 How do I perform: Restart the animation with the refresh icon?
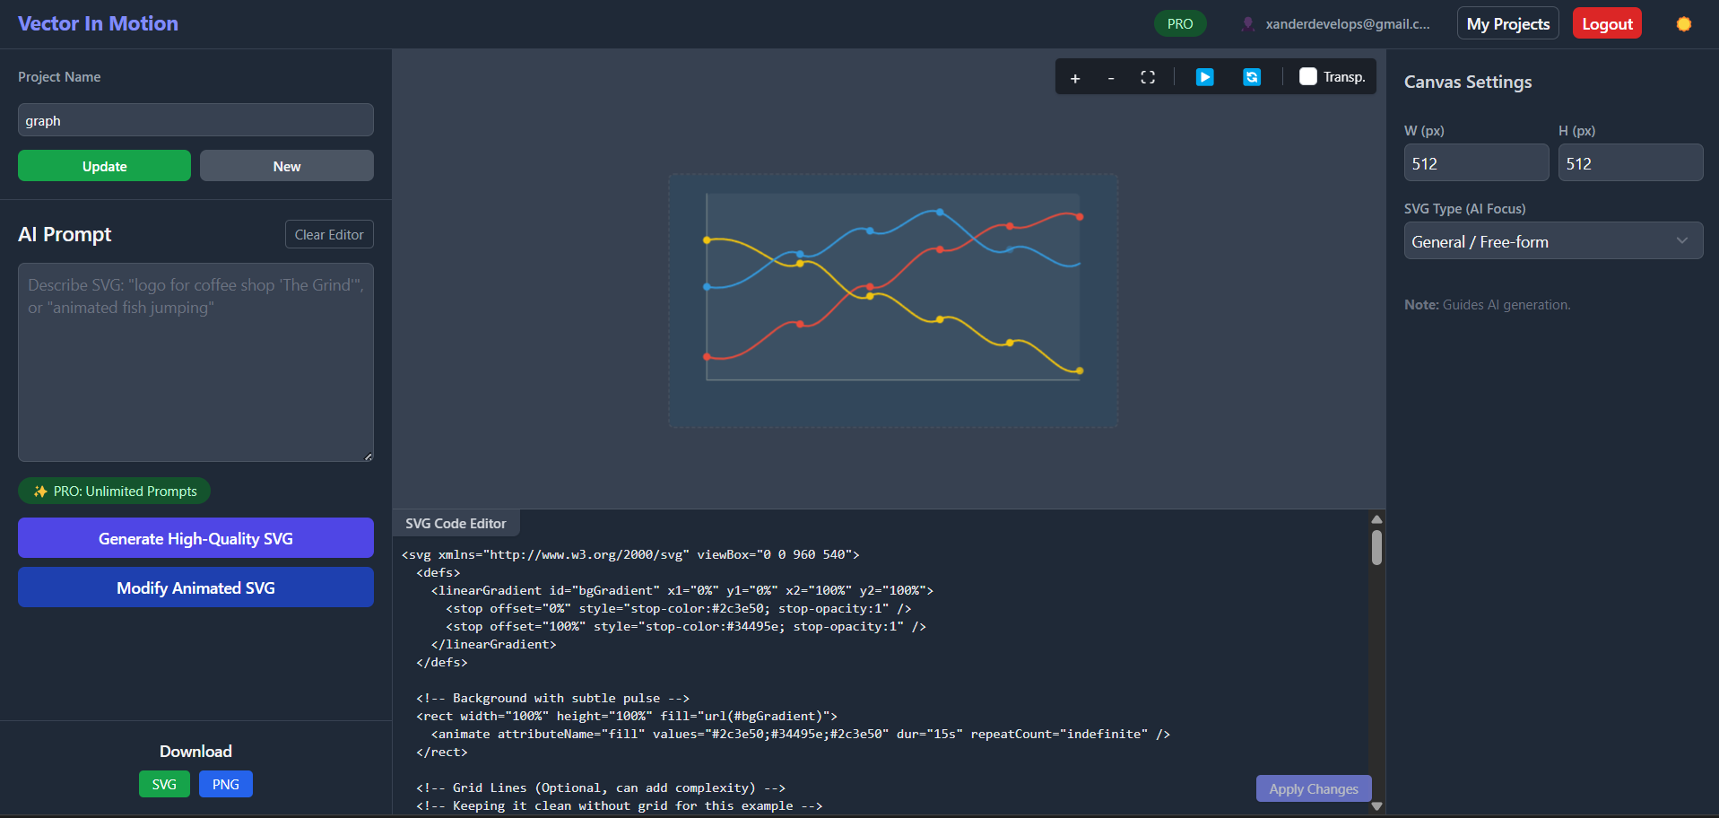[1251, 77]
